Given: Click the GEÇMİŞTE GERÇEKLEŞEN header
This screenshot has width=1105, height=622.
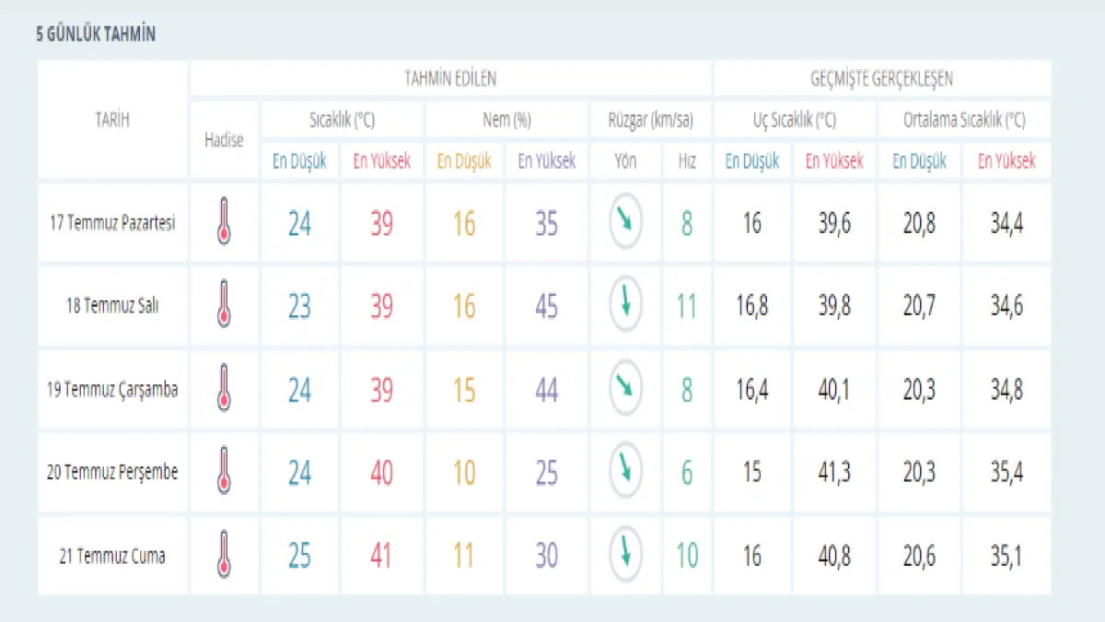Looking at the screenshot, I should tap(881, 79).
